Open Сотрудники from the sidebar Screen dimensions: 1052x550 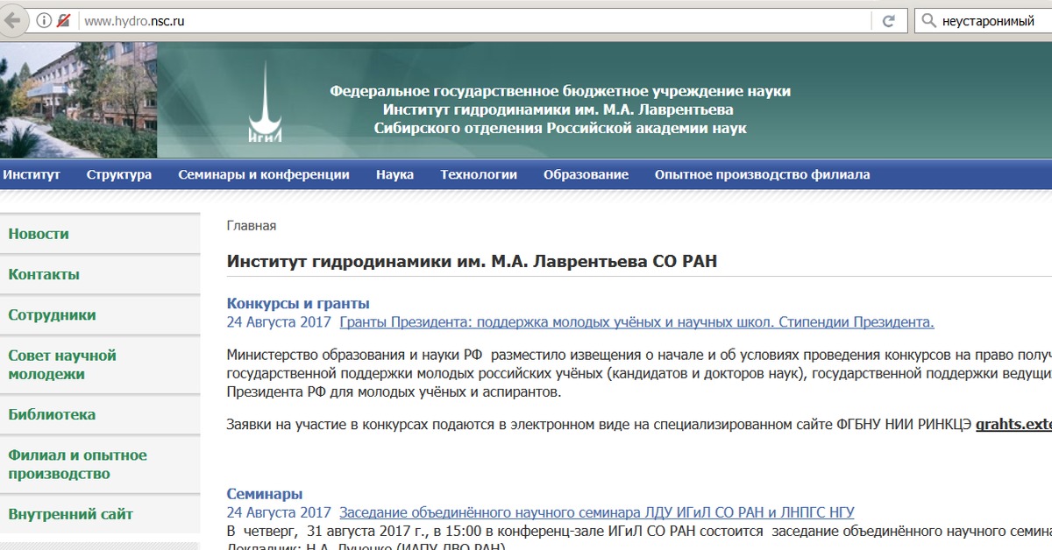click(x=52, y=315)
